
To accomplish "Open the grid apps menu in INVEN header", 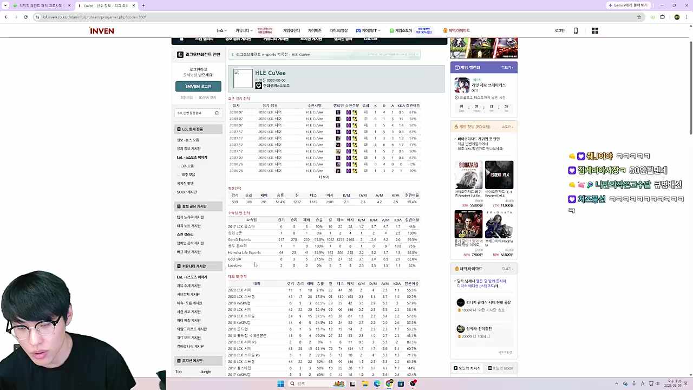I will (x=594, y=31).
